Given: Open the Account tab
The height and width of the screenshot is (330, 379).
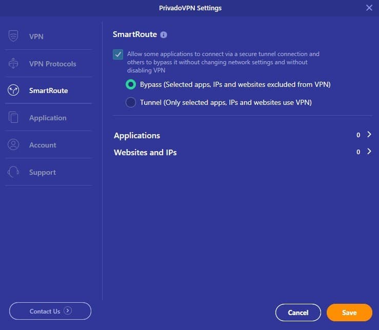Looking at the screenshot, I should click(x=48, y=144).
